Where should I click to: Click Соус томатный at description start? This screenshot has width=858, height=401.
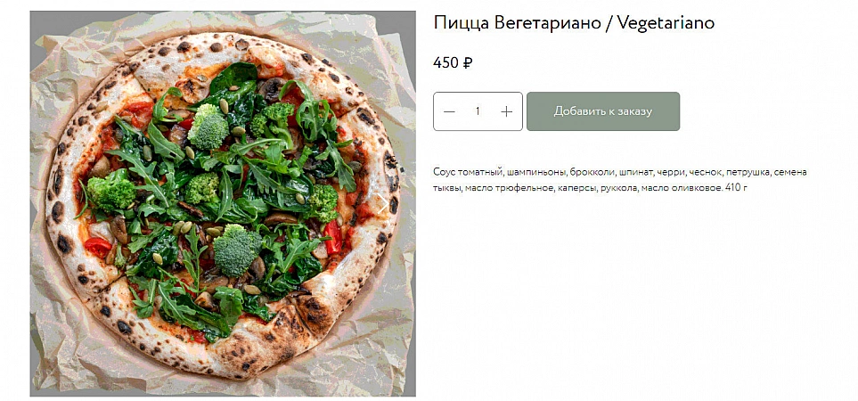(x=468, y=173)
